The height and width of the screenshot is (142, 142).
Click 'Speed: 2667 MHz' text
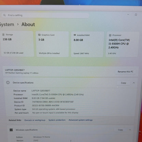pyautogui.click(x=81, y=54)
